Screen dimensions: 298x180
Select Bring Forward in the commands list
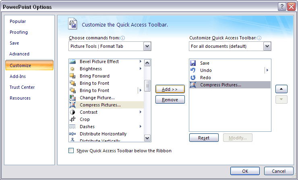point(106,76)
